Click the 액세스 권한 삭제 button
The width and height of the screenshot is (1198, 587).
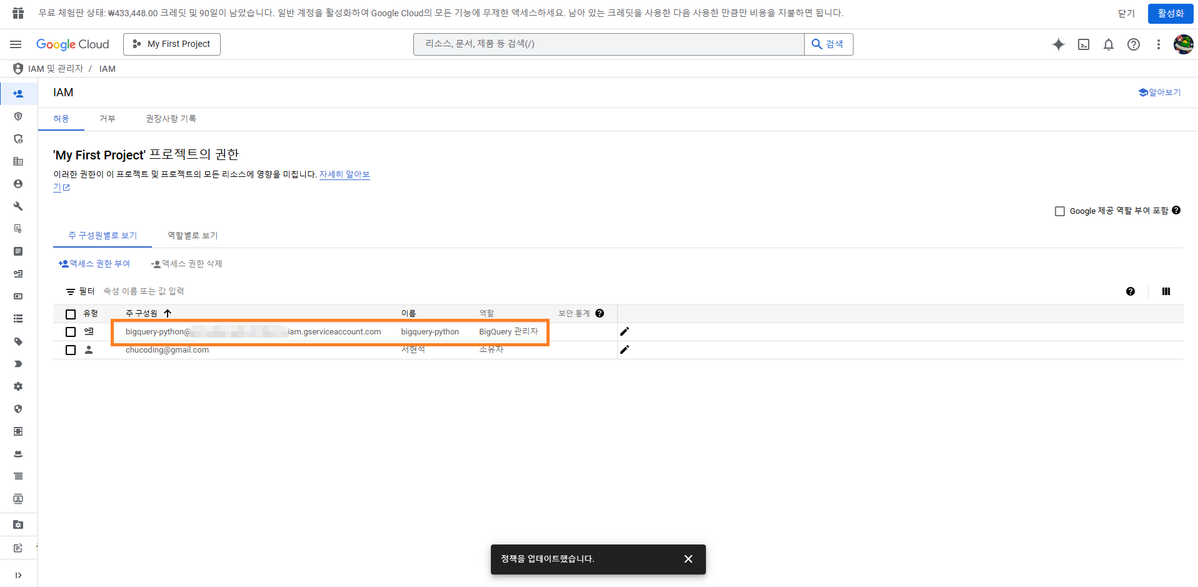point(187,264)
